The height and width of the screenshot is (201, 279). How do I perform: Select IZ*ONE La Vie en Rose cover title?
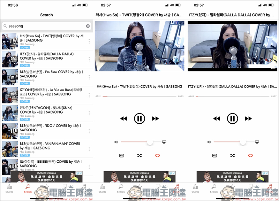[x=51, y=92]
